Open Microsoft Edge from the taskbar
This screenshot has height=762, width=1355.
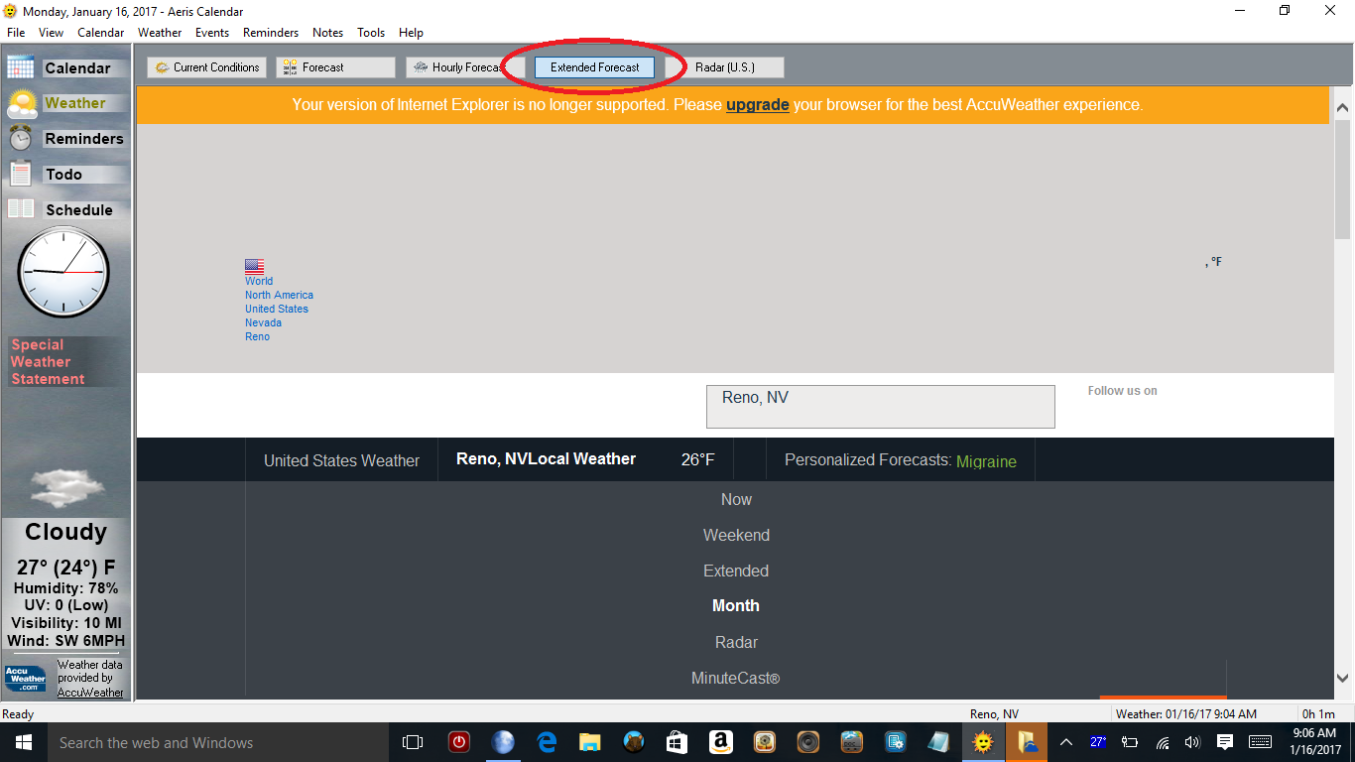pos(547,742)
